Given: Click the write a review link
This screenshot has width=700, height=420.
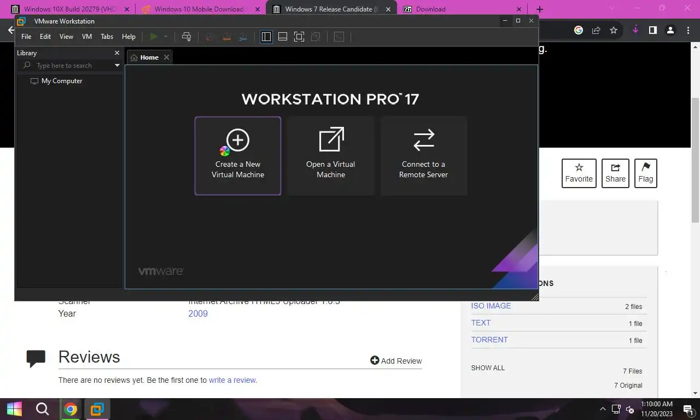Looking at the screenshot, I should (x=232, y=380).
